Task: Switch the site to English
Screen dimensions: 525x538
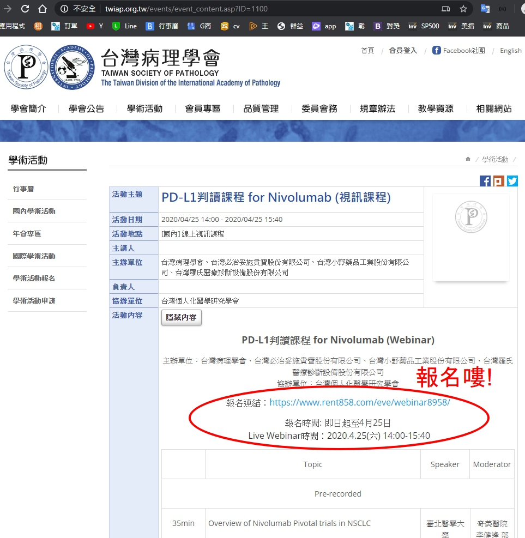Action: [511, 51]
